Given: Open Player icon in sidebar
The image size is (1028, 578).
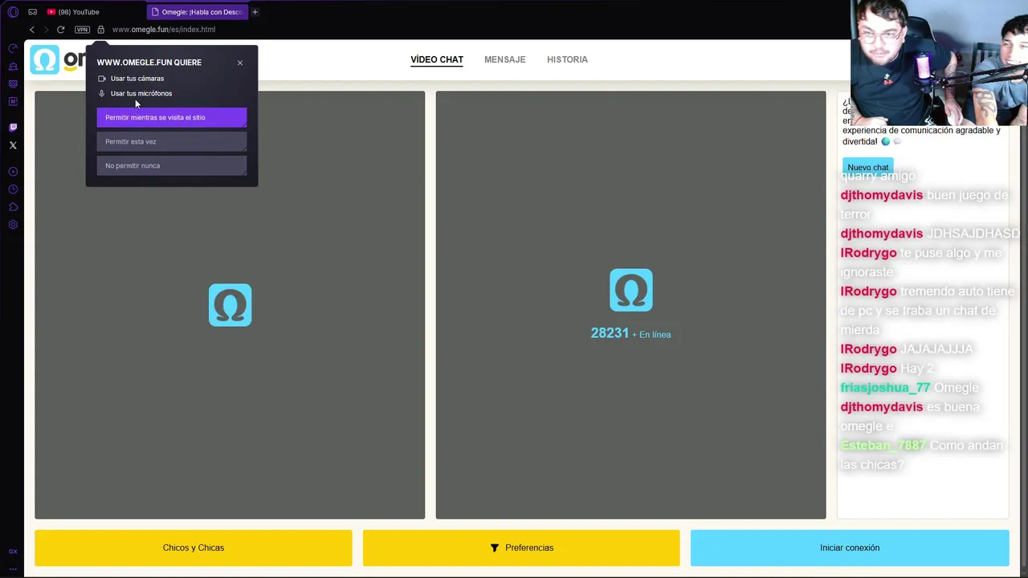Looking at the screenshot, I should pyautogui.click(x=13, y=172).
